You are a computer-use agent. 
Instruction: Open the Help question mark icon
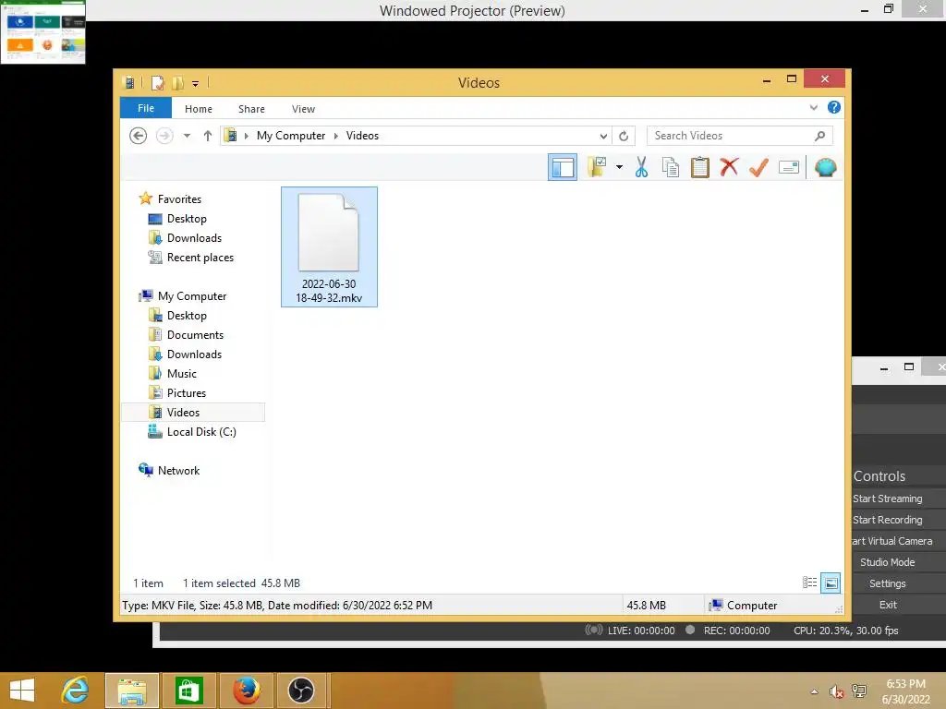tap(834, 107)
